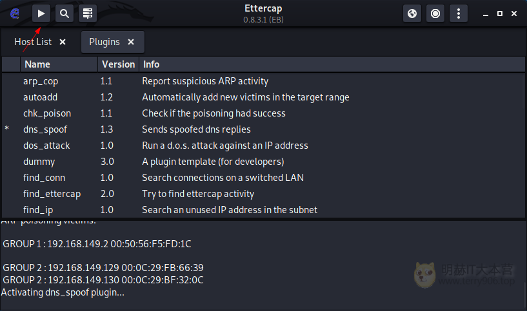Image resolution: width=527 pixels, height=311 pixels.
Task: Sort plugins by Name column header
Action: pyautogui.click(x=59, y=64)
